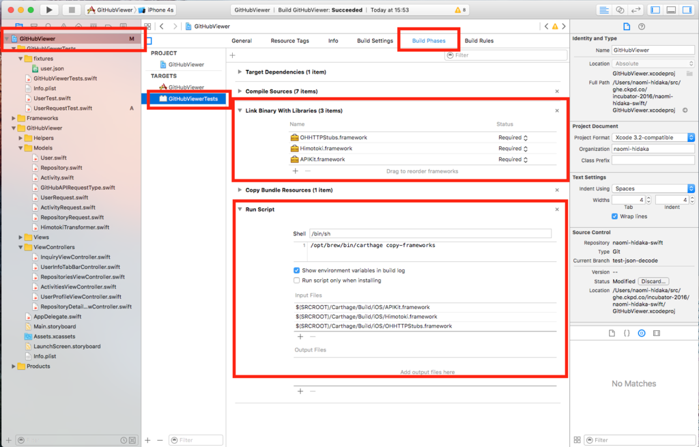Collapse the Models folder
The width and height of the screenshot is (699, 447).
point(20,148)
